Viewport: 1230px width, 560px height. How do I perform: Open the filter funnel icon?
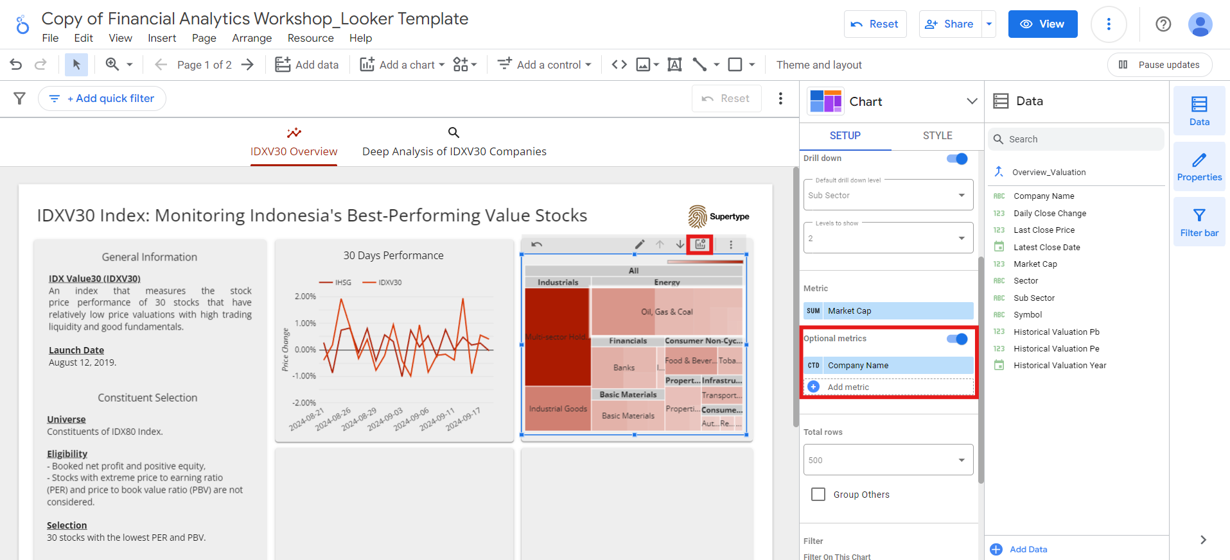[x=20, y=98]
